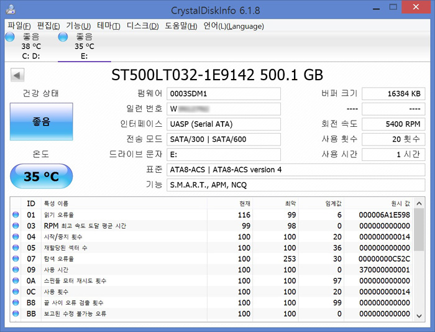435x332 pixels.
Task: Click the 특성 이름 column header
Action: (x=124, y=203)
